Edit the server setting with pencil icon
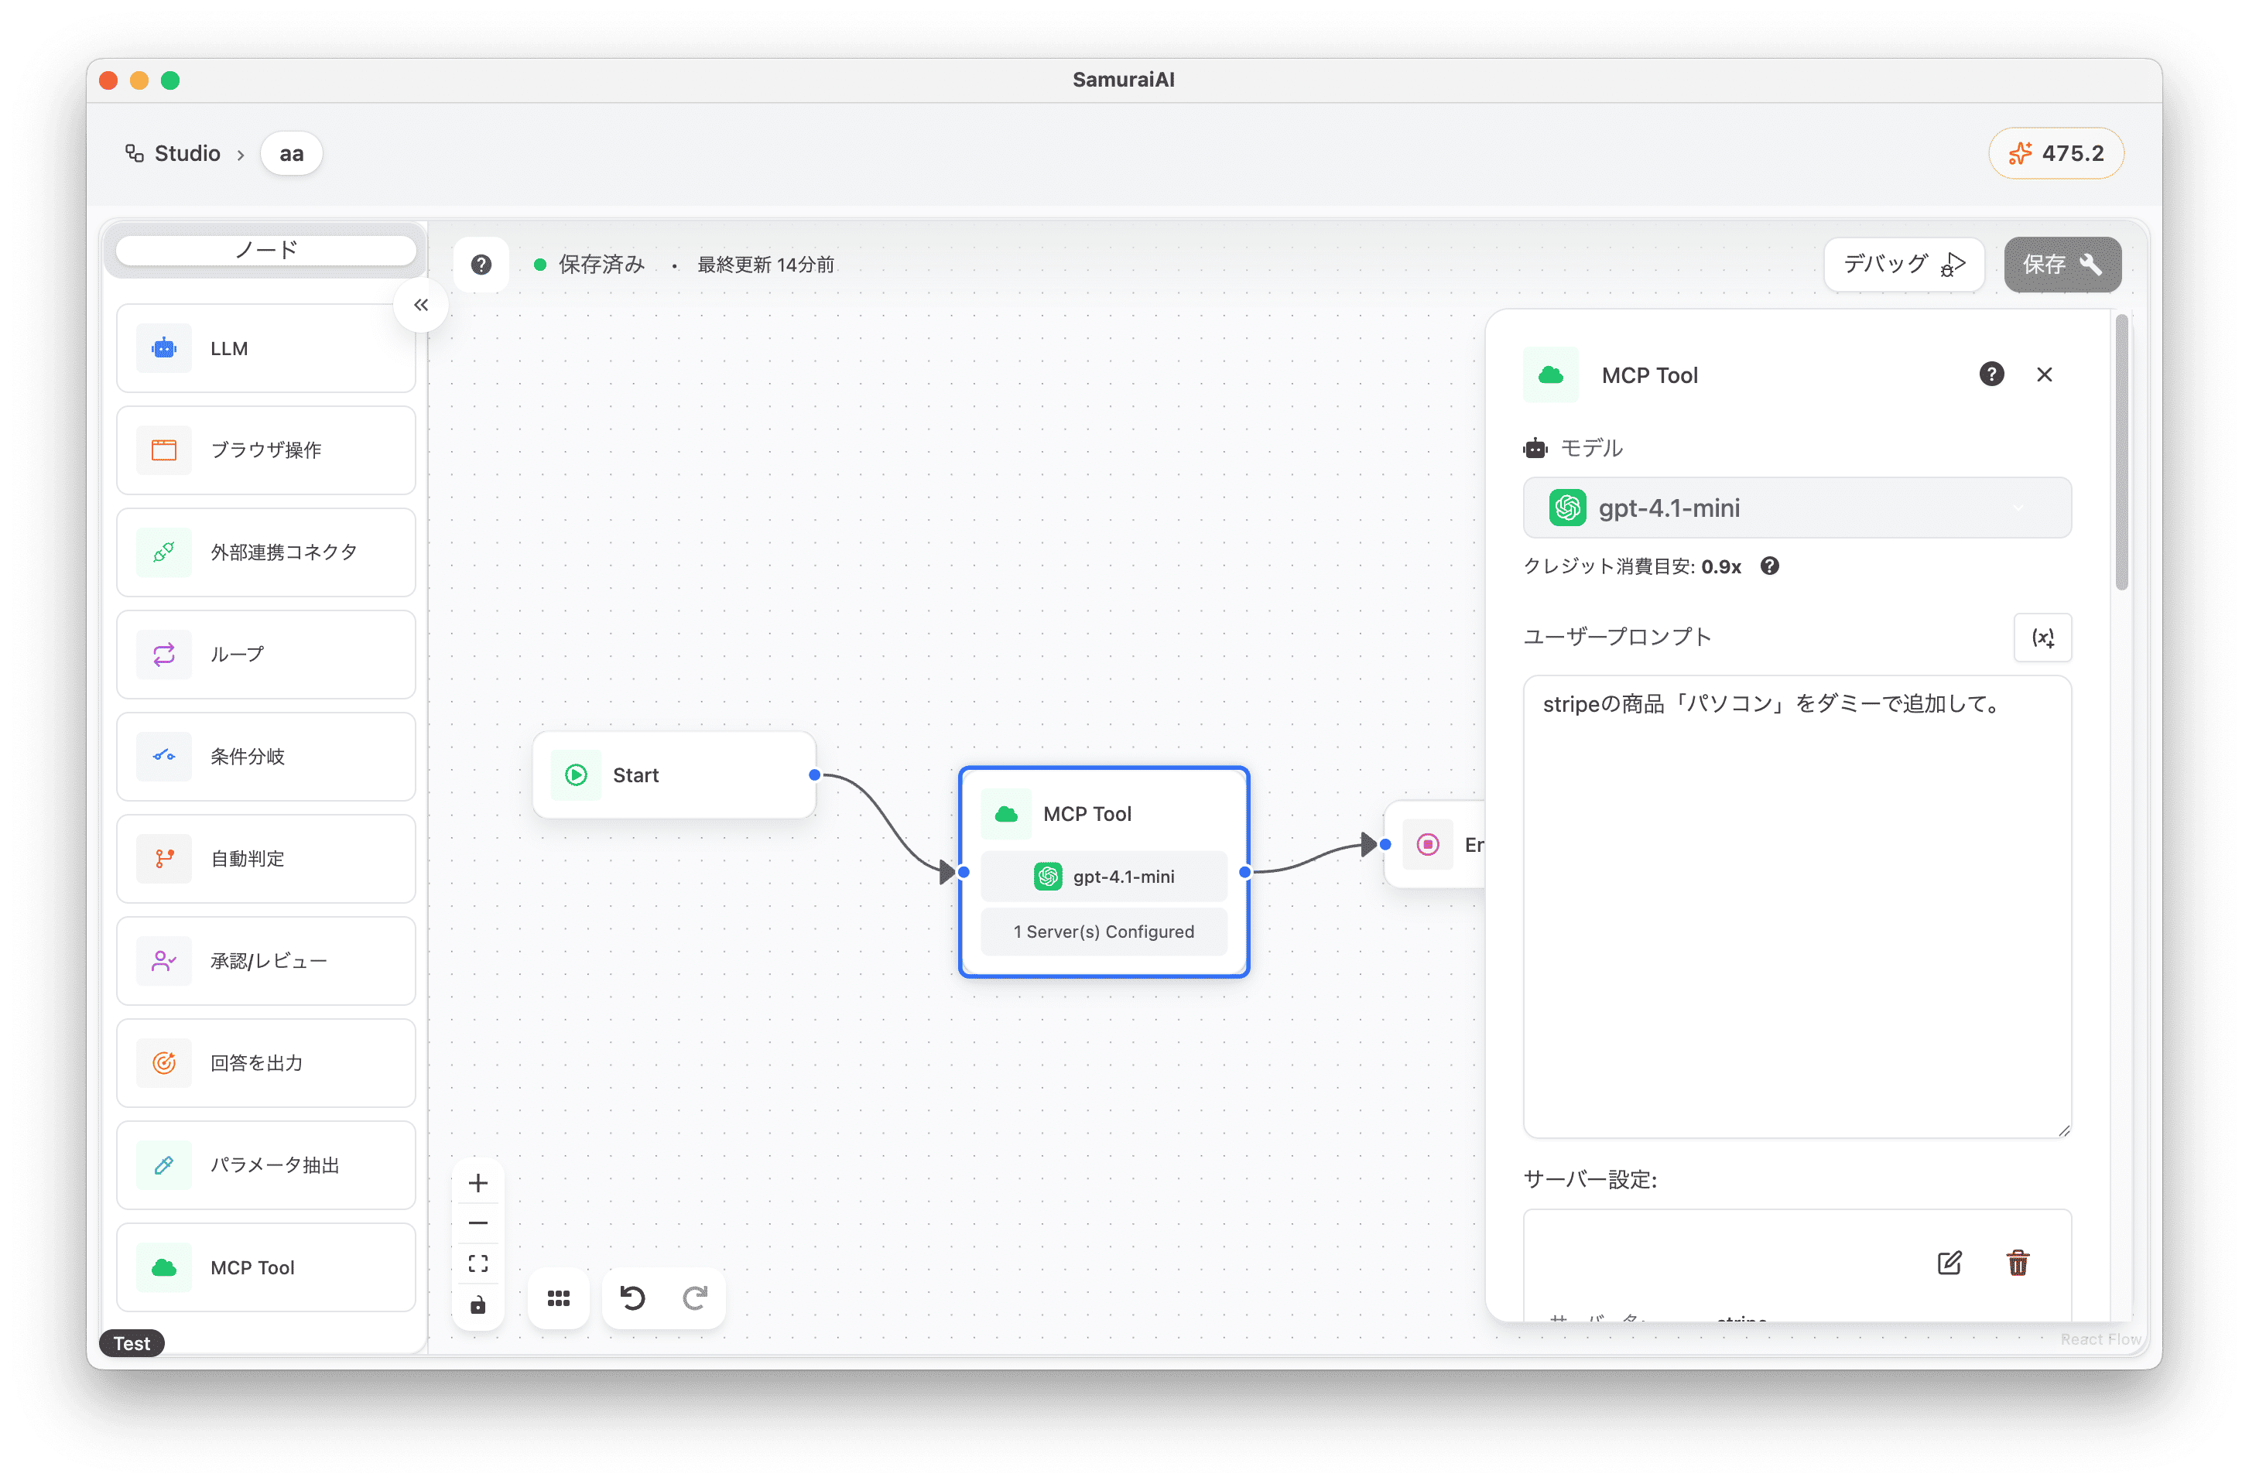This screenshot has height=1484, width=2249. [1949, 1263]
